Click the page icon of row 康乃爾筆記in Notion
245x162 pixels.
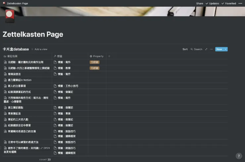[x=5, y=80]
